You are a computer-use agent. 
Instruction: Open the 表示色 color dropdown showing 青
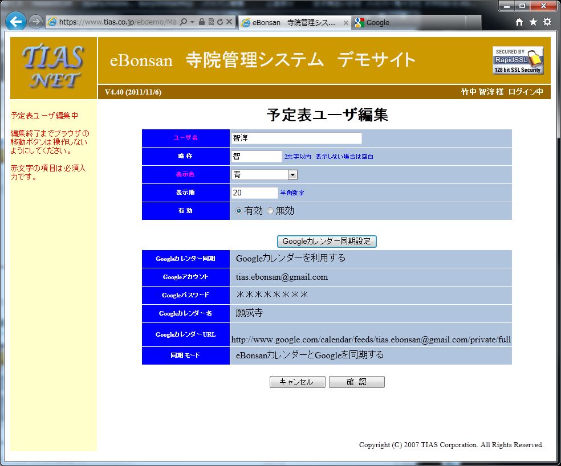265,174
